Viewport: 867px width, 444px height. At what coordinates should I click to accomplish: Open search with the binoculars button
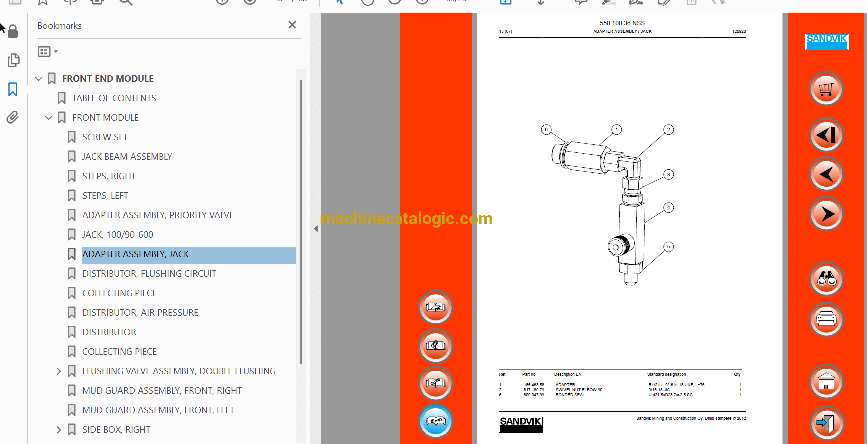coord(826,279)
